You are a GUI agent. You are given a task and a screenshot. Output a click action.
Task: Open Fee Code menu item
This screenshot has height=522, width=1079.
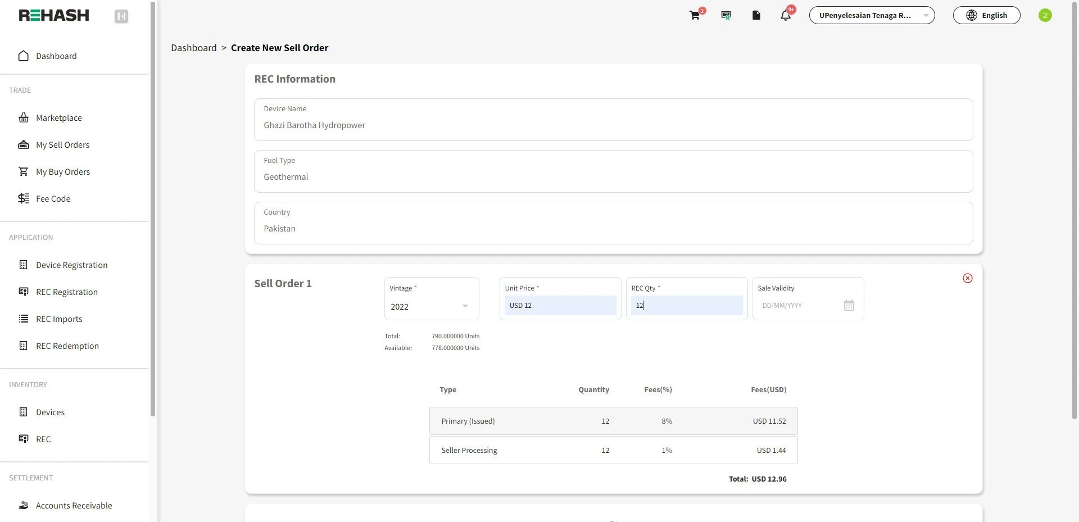(x=53, y=198)
